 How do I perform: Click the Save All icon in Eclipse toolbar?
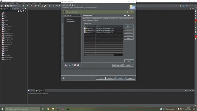[8, 6]
